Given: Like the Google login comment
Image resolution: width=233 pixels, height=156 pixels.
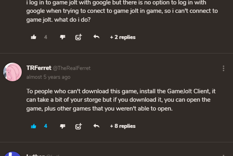Looking at the screenshot, I should click(33, 37).
